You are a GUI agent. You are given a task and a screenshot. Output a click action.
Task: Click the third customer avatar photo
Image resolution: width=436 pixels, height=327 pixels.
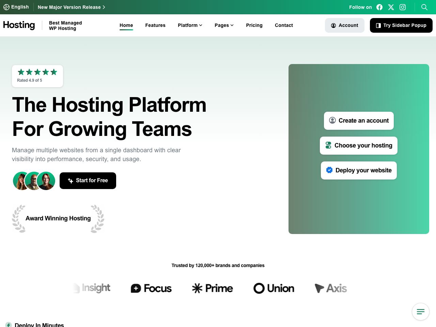point(46,181)
